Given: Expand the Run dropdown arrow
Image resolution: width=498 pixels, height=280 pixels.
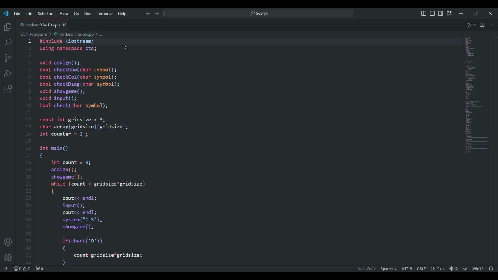Looking at the screenshot, I should click(x=475, y=25).
